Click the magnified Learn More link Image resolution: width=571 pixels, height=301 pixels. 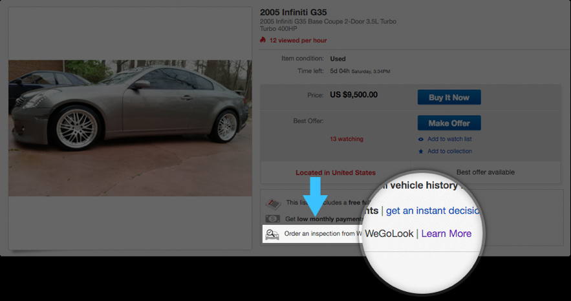point(446,233)
